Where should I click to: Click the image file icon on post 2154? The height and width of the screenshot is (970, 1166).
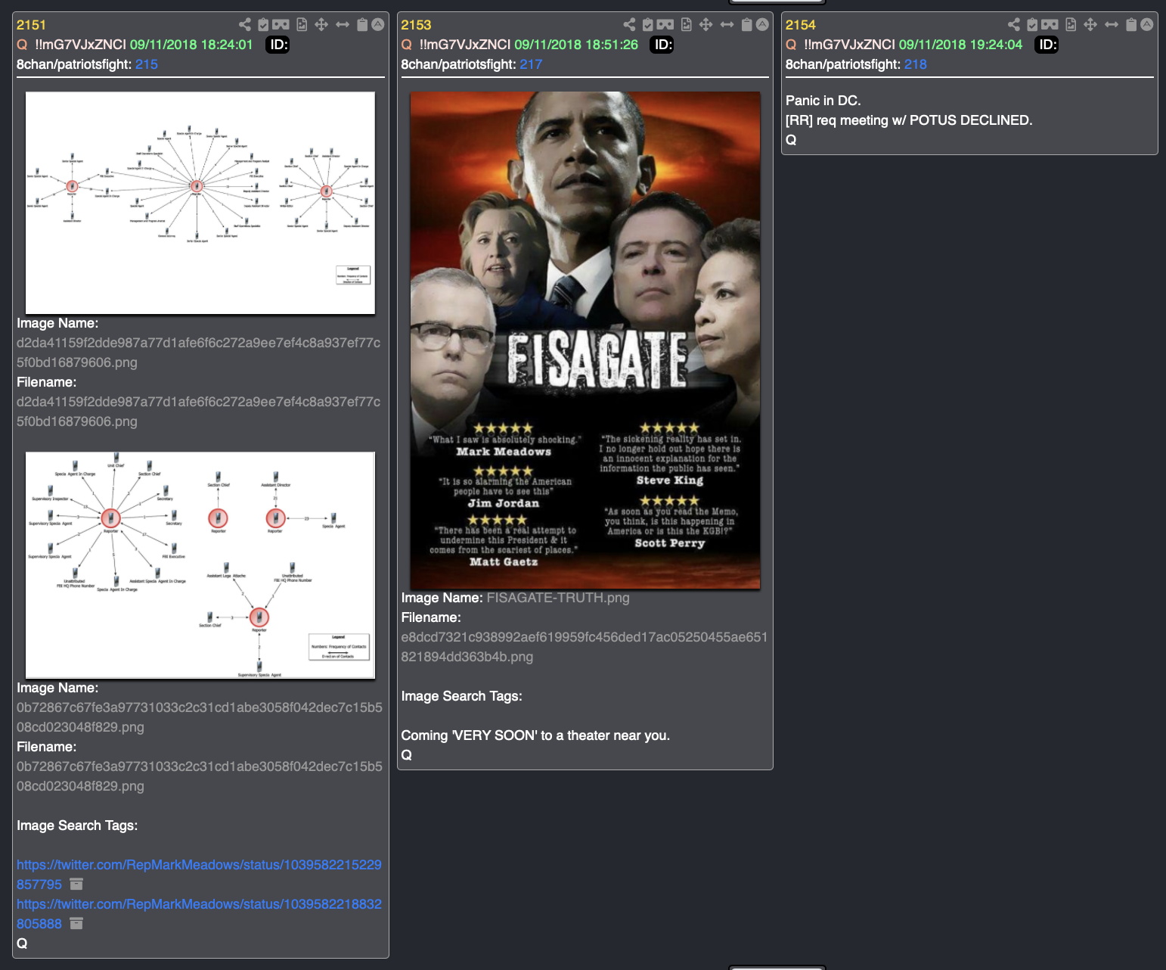(x=1071, y=25)
